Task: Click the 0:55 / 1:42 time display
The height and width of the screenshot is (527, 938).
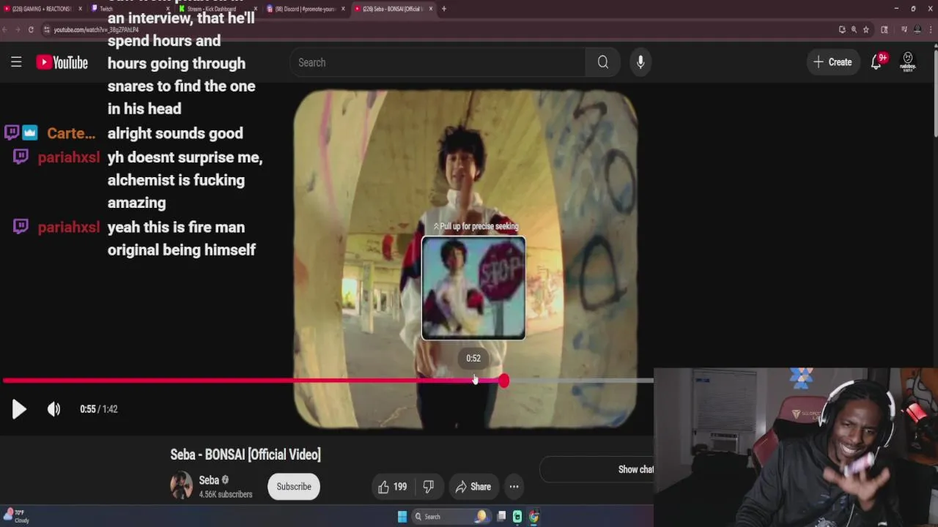Action: [x=99, y=409]
